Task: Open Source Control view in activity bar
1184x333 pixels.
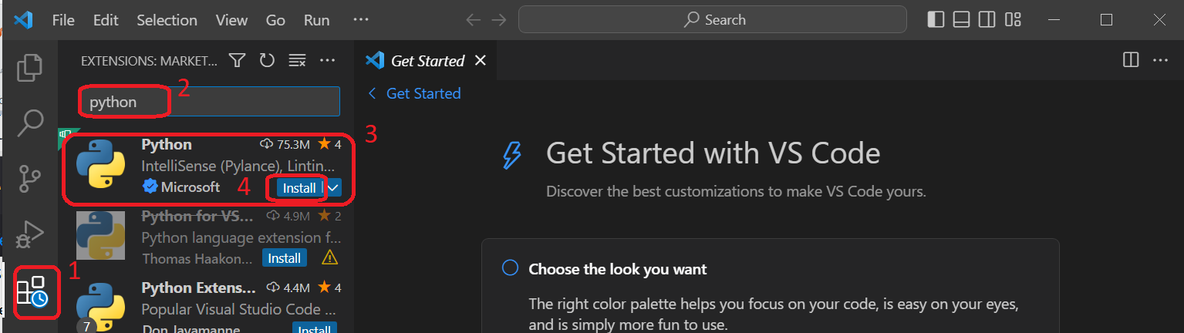Action: click(30, 177)
